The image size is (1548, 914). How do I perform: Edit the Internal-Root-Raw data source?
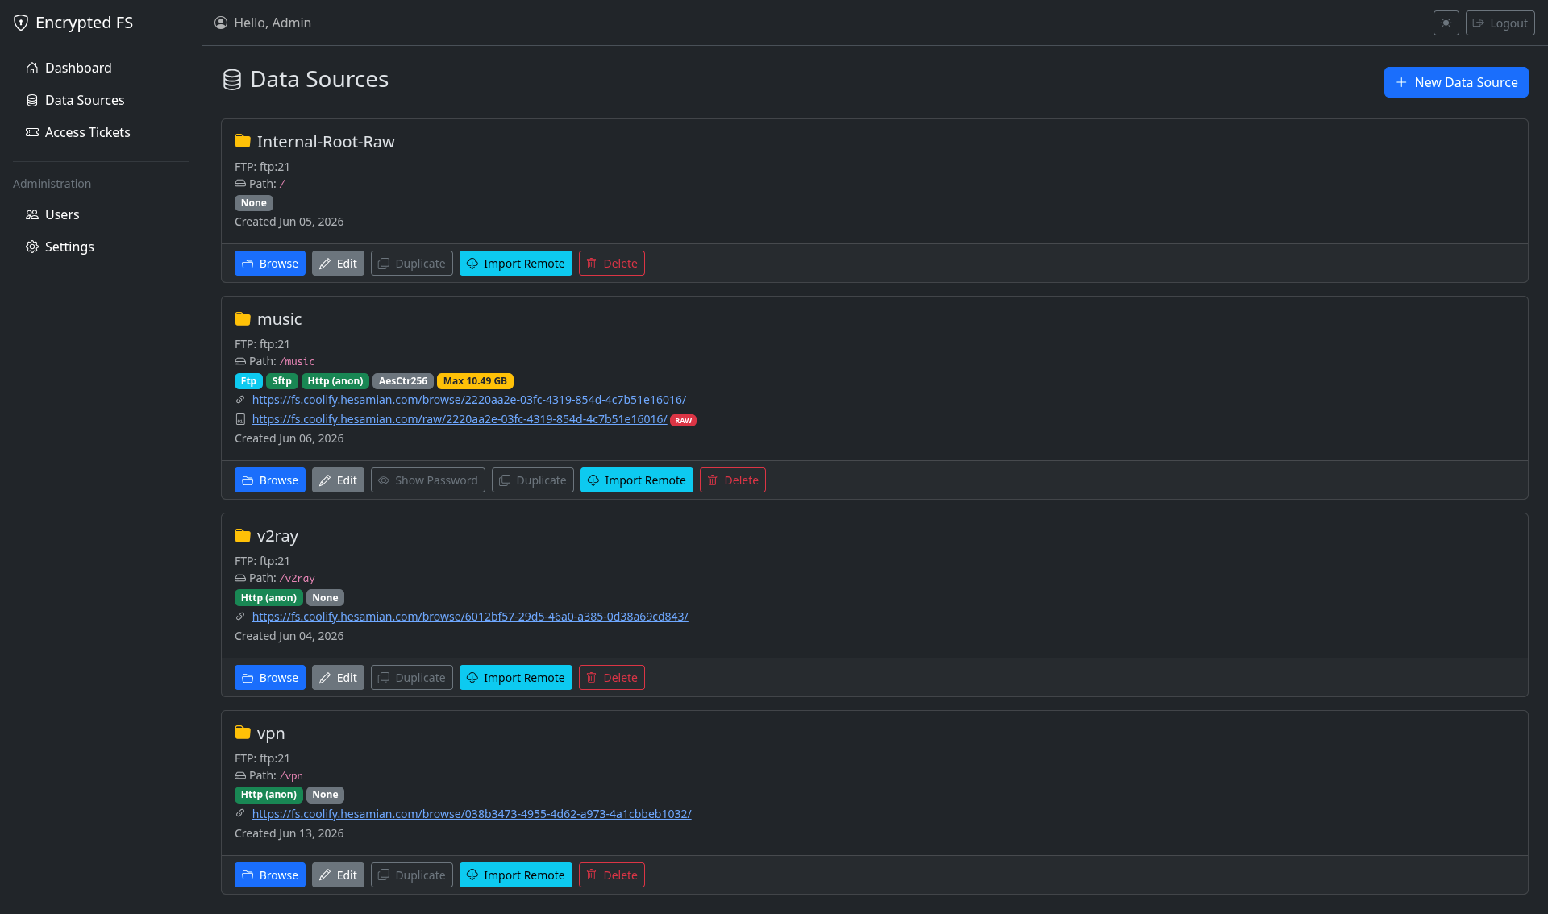point(338,264)
